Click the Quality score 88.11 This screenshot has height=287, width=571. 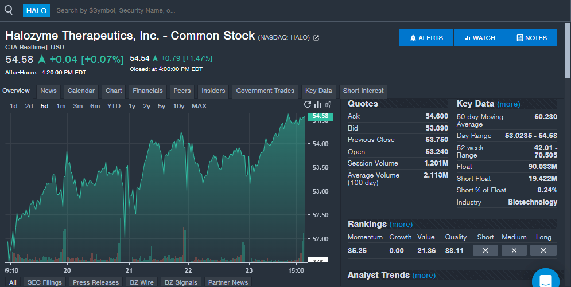(454, 251)
